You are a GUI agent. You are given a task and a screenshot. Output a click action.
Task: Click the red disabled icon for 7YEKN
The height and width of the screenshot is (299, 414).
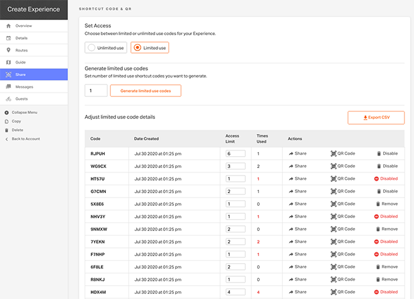[377, 242]
